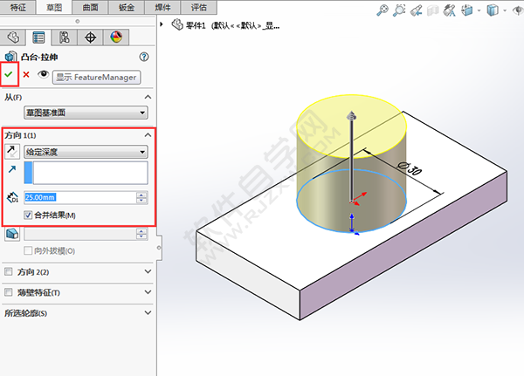Toggle the detailed preview eye icon

point(43,74)
